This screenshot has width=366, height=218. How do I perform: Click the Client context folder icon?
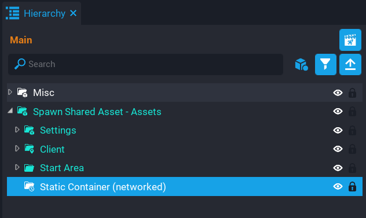point(30,149)
